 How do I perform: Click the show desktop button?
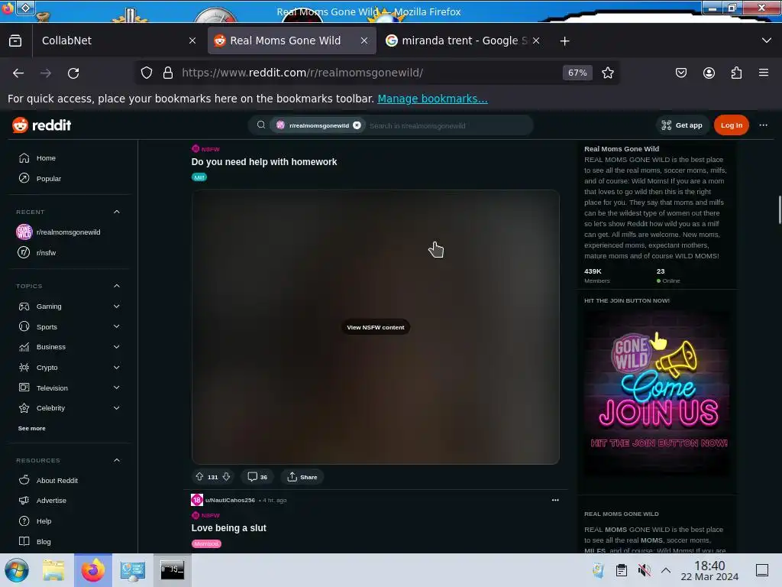(x=761, y=570)
